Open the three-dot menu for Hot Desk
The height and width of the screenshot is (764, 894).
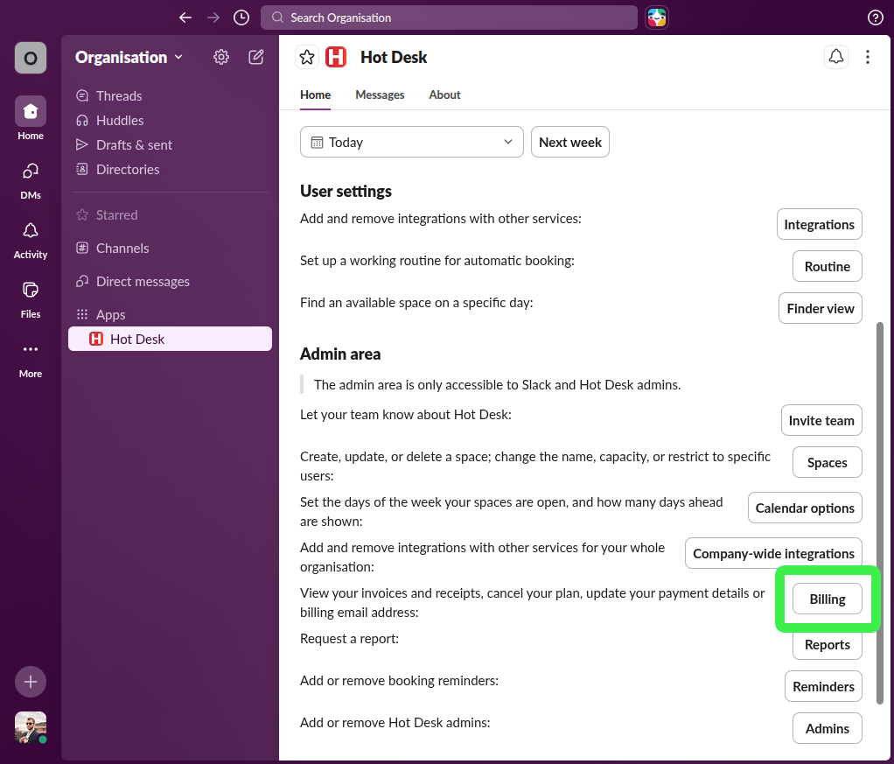[867, 56]
